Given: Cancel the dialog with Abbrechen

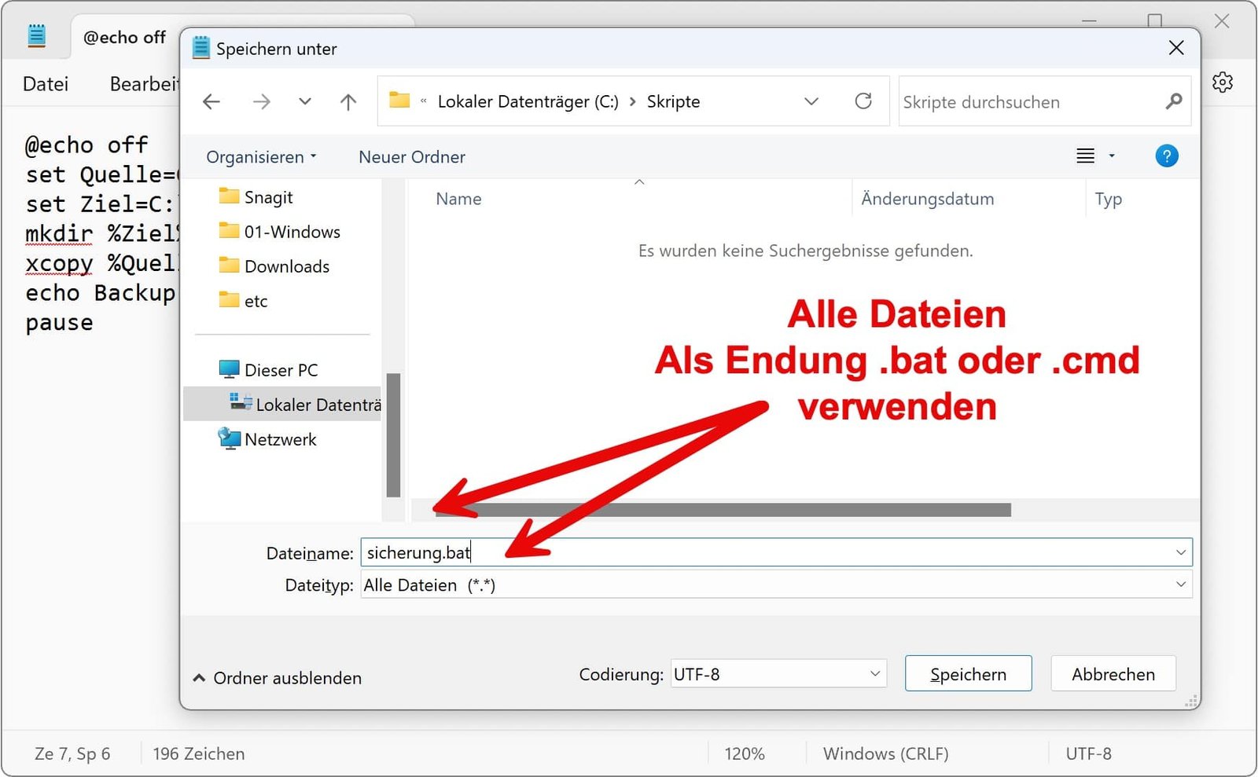Looking at the screenshot, I should pos(1113,673).
